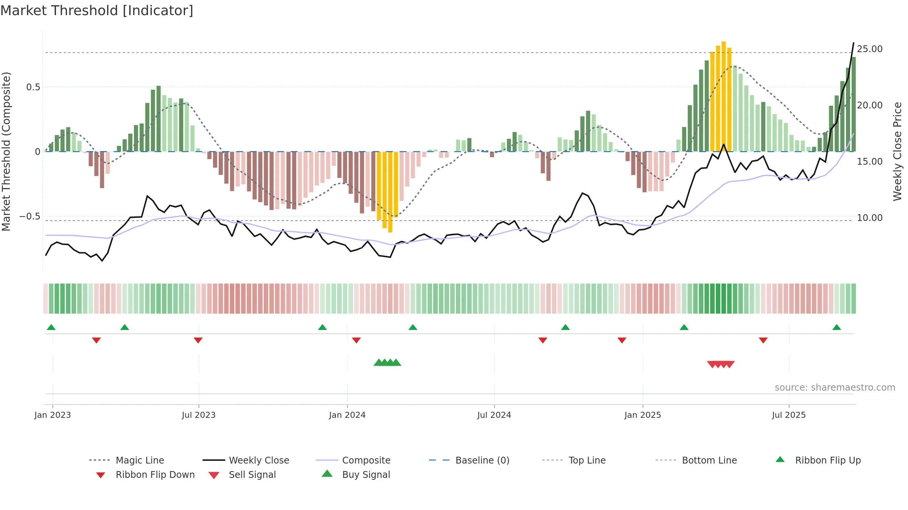Toggle the Top Line legend entry
The image size is (908, 510).
click(x=574, y=460)
